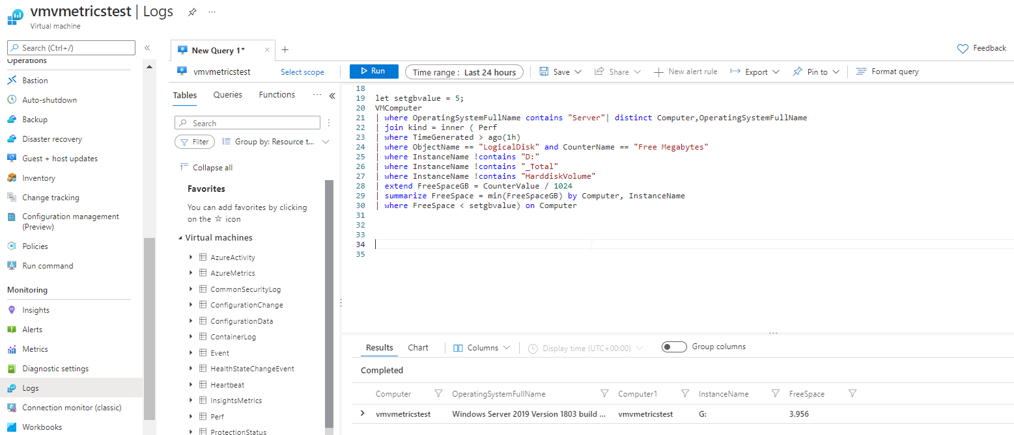Filter the InstanceName column
The height and width of the screenshot is (435, 1014).
(775, 393)
